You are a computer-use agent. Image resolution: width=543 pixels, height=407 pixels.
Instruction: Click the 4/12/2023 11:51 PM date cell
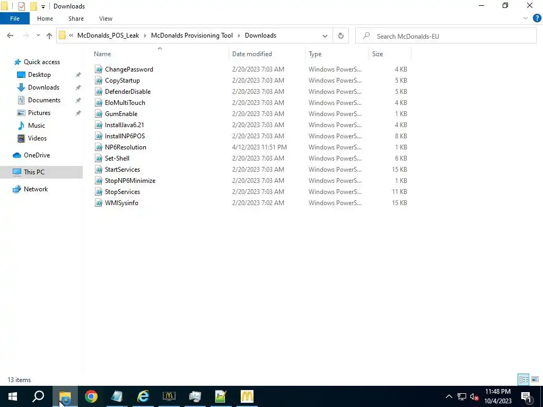tap(259, 147)
